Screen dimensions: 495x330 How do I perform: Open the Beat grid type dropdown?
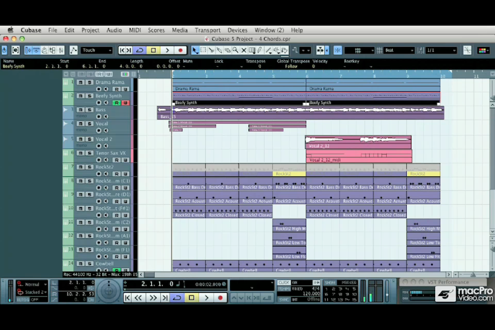pos(399,50)
